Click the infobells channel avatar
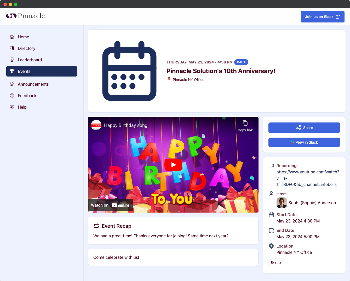The height and width of the screenshot is (281, 350). (96, 125)
